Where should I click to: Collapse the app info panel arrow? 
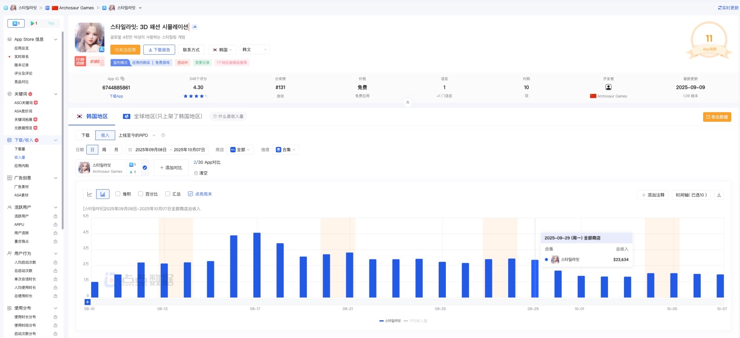pyautogui.click(x=408, y=103)
